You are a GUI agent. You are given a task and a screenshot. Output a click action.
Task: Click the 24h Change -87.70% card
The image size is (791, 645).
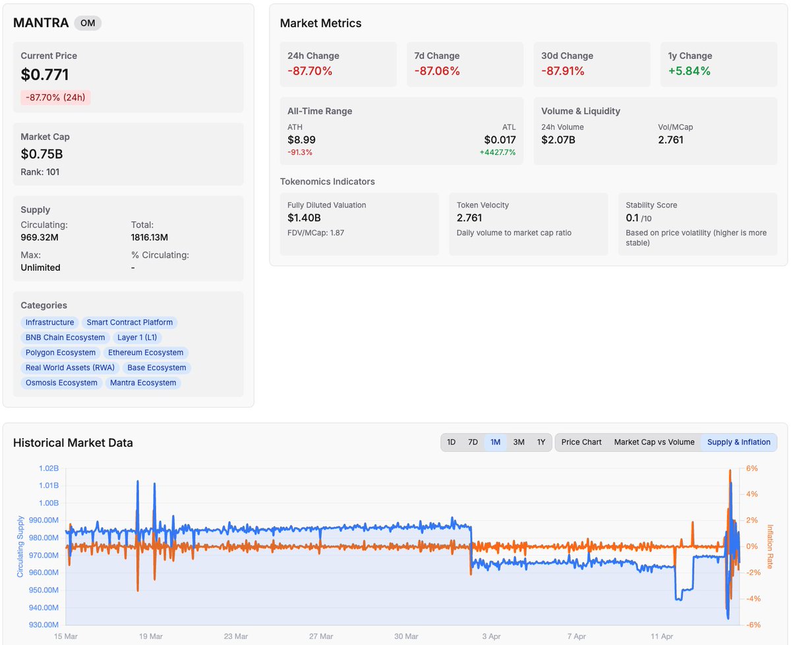click(x=338, y=64)
